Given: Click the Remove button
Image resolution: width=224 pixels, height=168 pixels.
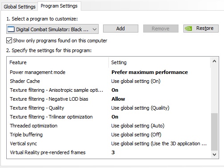Looking at the screenshot, I should tap(161, 29).
